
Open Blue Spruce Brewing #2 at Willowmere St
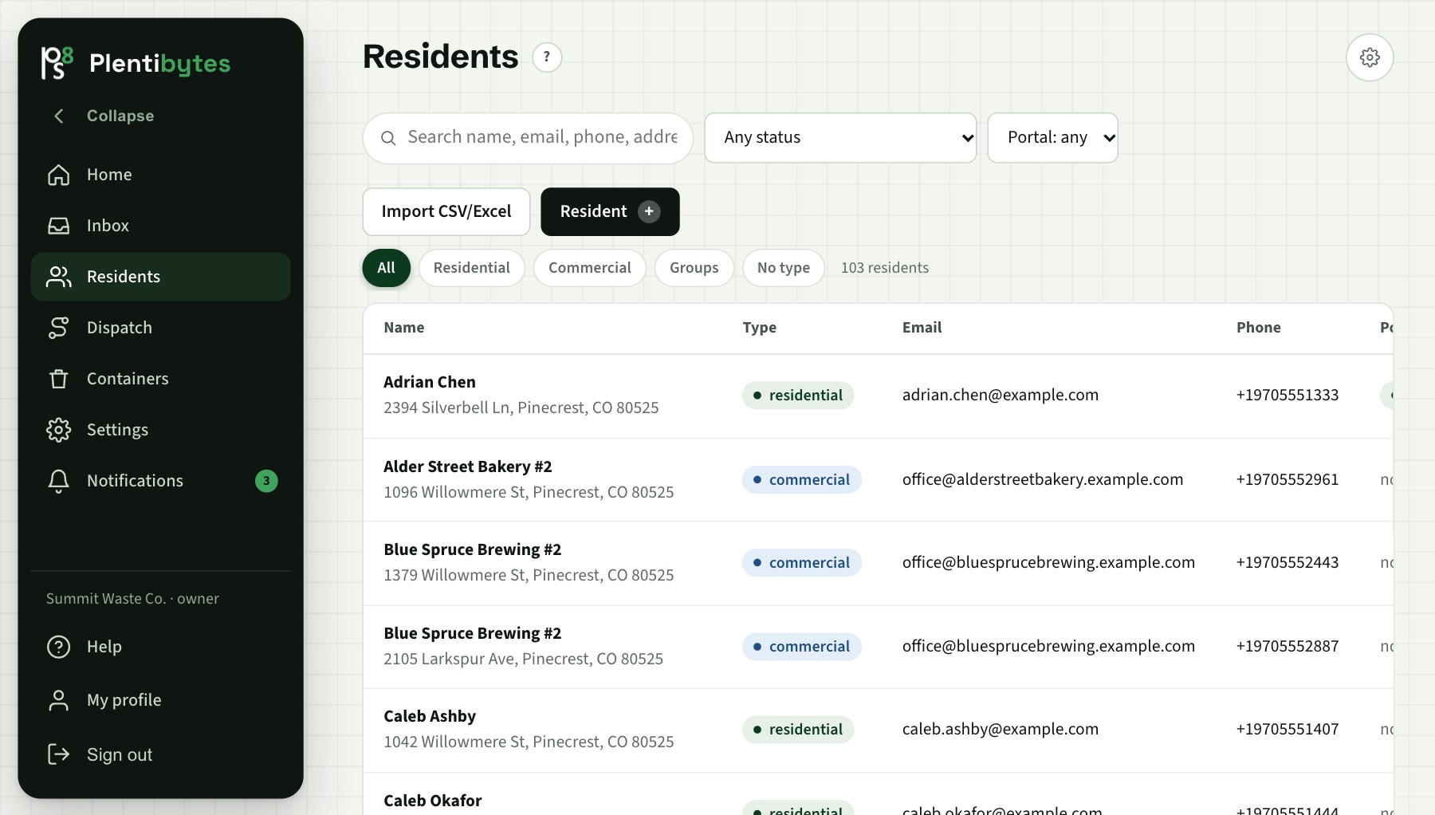[x=878, y=563]
